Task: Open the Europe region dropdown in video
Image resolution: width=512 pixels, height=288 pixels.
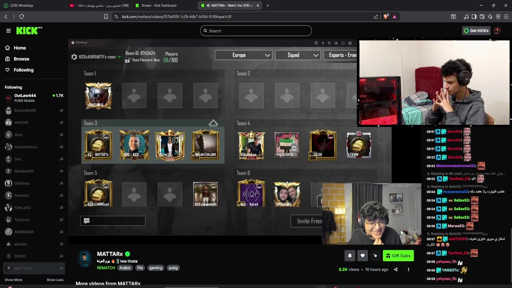Action: tap(243, 55)
